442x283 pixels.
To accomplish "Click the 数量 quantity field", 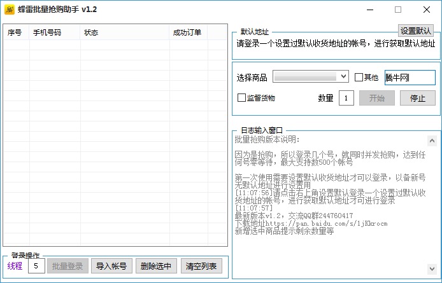I will pyautogui.click(x=346, y=98).
